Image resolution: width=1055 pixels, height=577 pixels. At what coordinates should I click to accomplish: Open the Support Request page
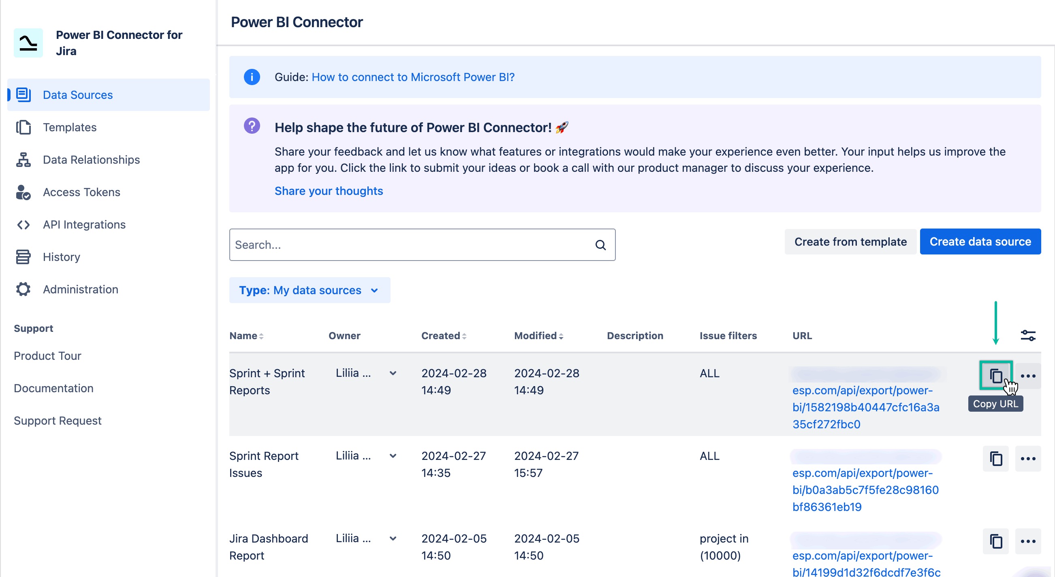click(58, 420)
